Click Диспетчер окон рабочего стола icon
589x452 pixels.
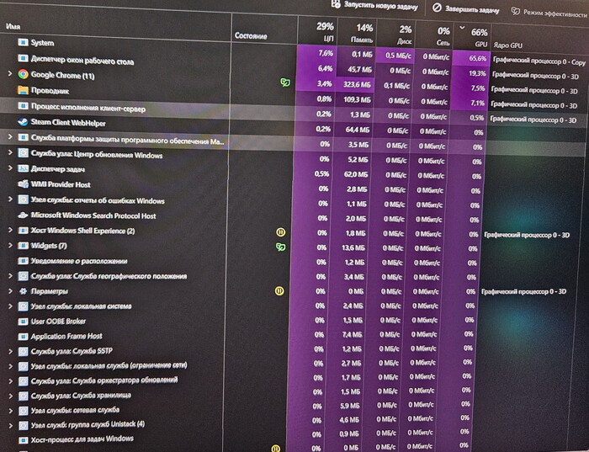pos(23,58)
